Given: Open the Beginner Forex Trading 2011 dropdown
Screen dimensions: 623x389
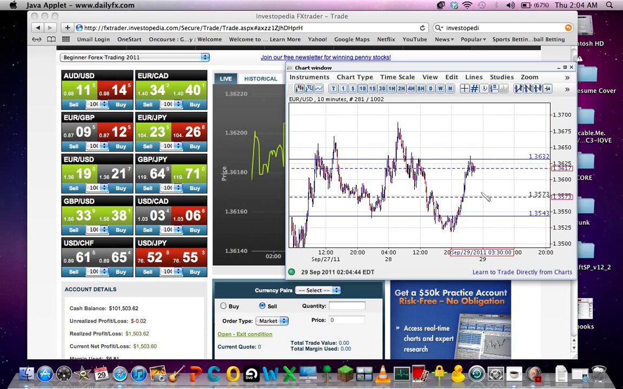Looking at the screenshot, I should pyautogui.click(x=135, y=57).
